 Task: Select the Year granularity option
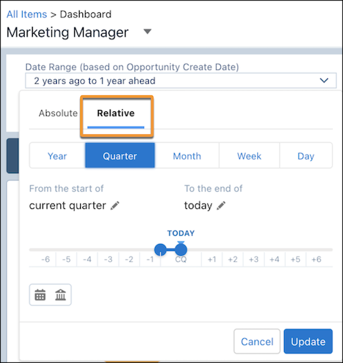coord(58,156)
